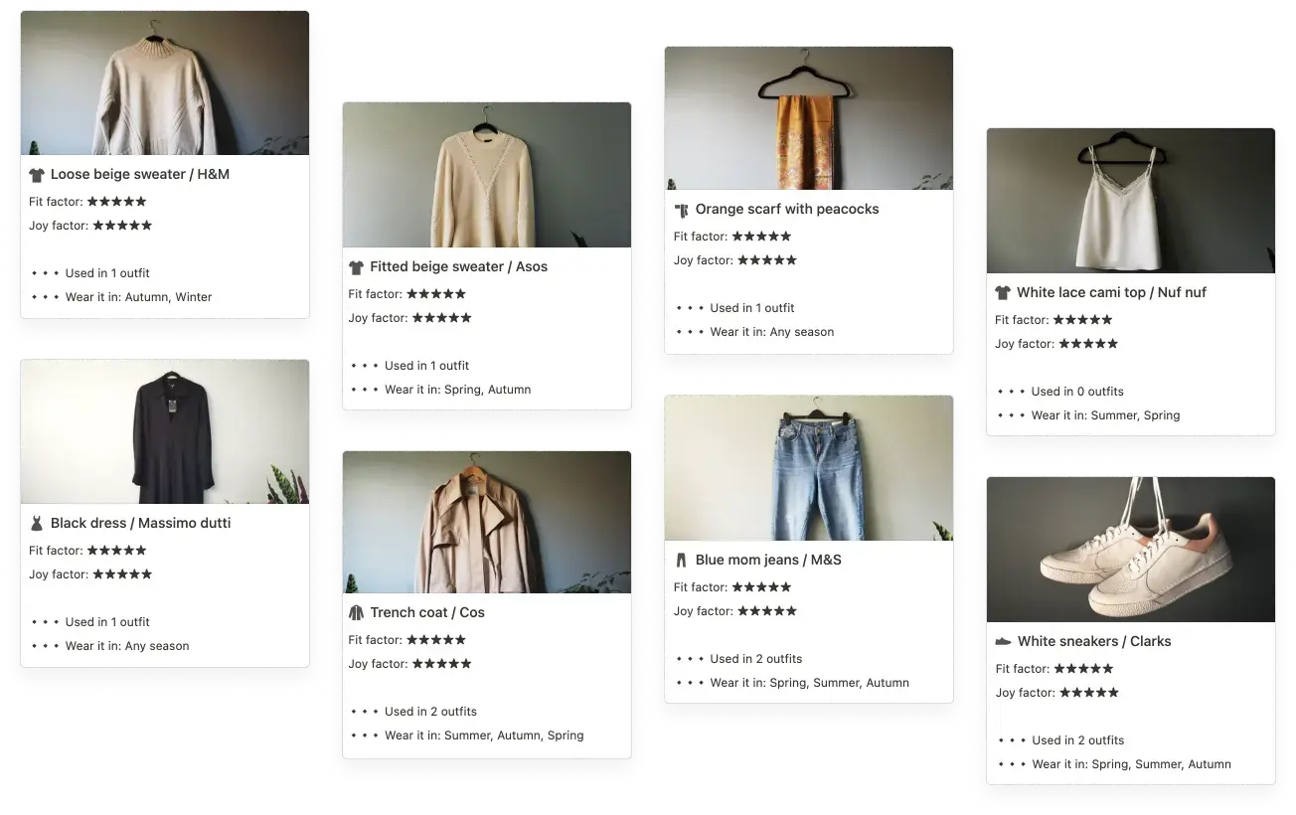Open the Fitted beige sweater / Asos title

click(x=459, y=267)
